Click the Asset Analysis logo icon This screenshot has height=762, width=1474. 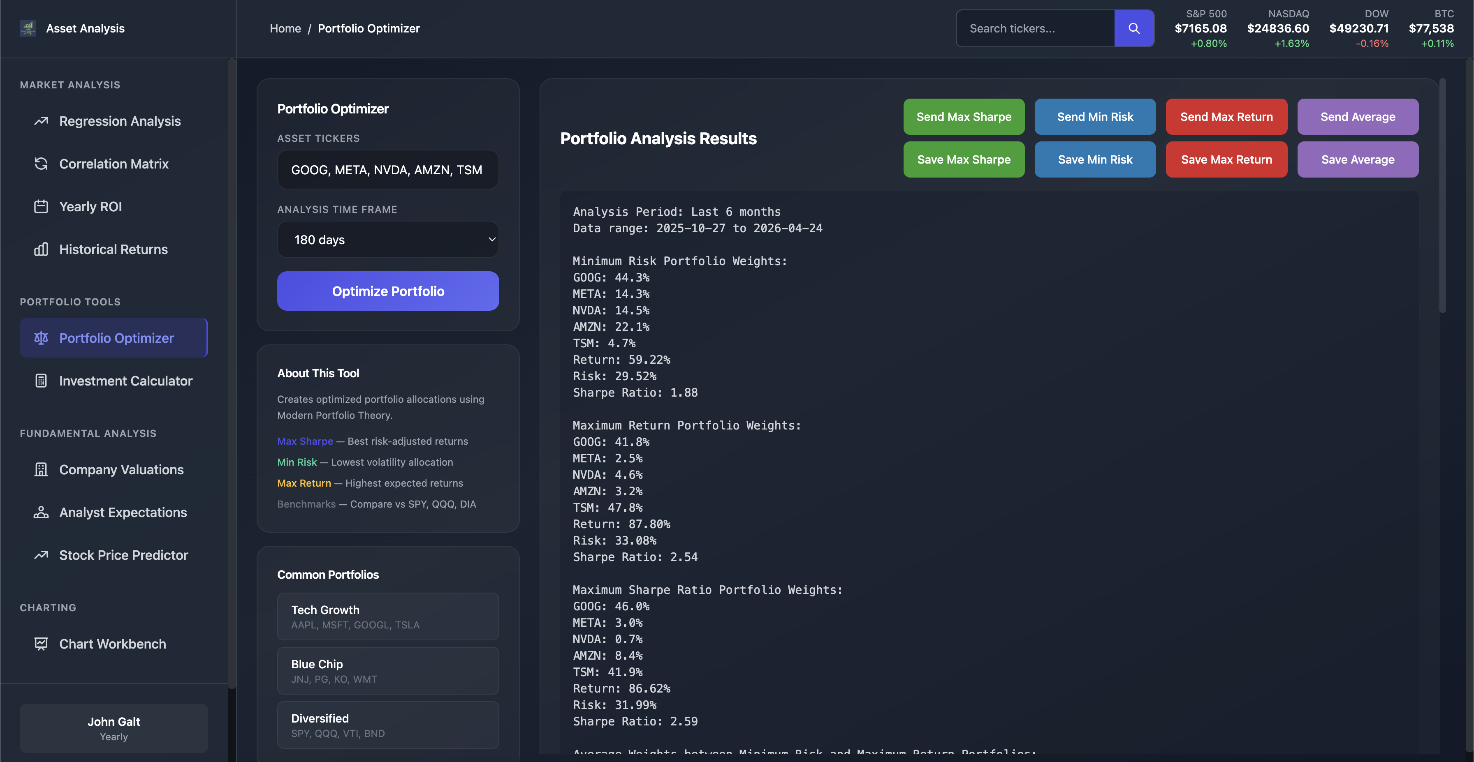(x=28, y=28)
